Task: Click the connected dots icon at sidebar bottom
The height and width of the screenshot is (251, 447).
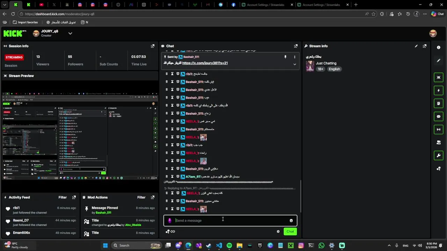Action: tap(439, 169)
